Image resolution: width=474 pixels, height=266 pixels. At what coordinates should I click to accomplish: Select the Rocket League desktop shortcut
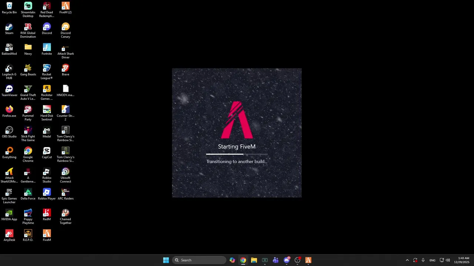click(x=47, y=72)
